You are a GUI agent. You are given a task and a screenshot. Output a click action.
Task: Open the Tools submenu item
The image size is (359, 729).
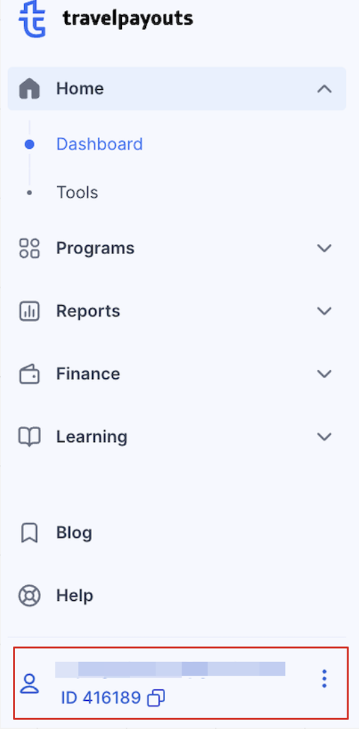[x=77, y=193]
